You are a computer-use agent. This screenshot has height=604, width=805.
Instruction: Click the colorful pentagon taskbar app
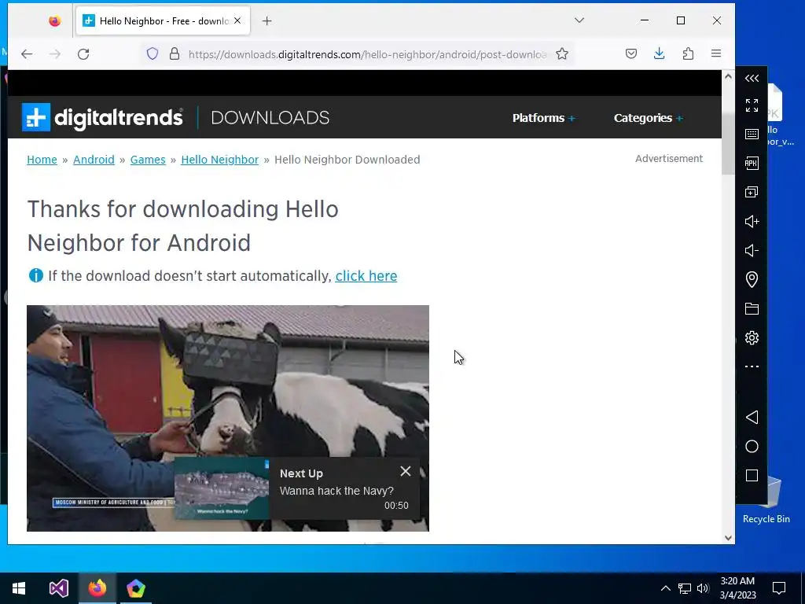135,588
